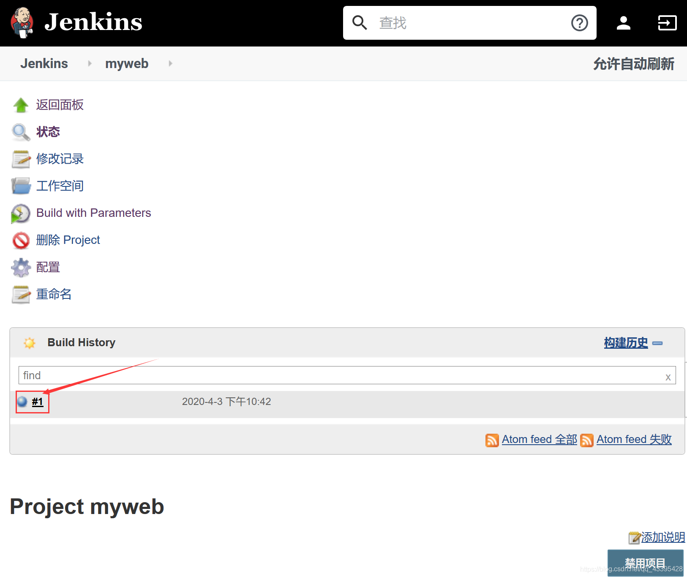Click the Build History sun weather icon
The width and height of the screenshot is (687, 577).
30,343
